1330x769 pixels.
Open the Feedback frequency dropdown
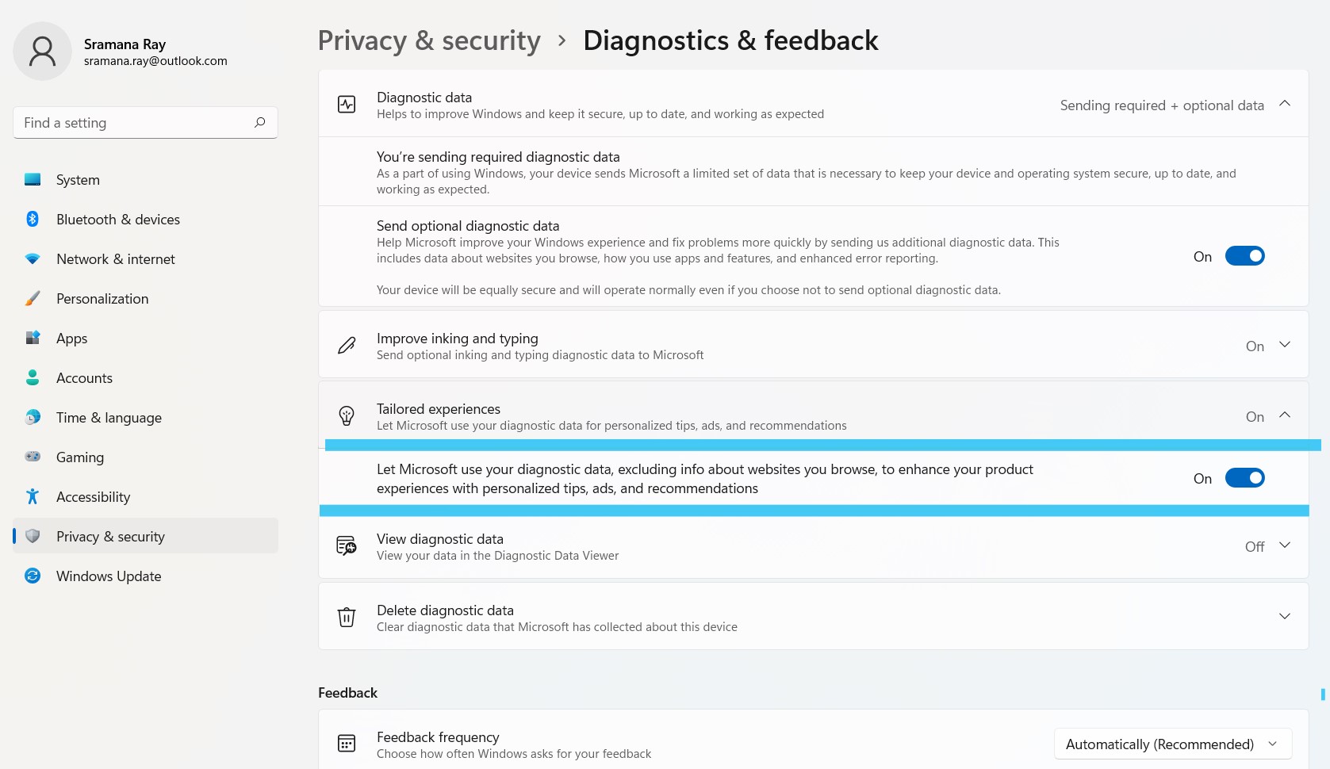pos(1172,744)
